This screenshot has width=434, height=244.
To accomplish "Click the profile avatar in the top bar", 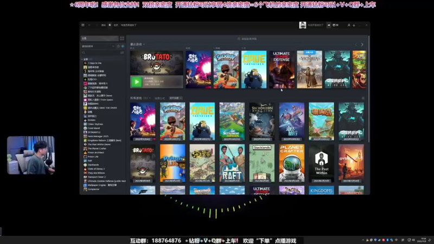I will click(x=303, y=25).
